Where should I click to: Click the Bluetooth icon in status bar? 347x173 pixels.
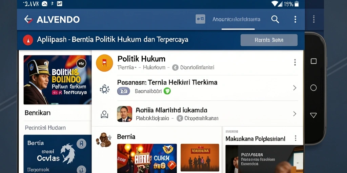52,3
